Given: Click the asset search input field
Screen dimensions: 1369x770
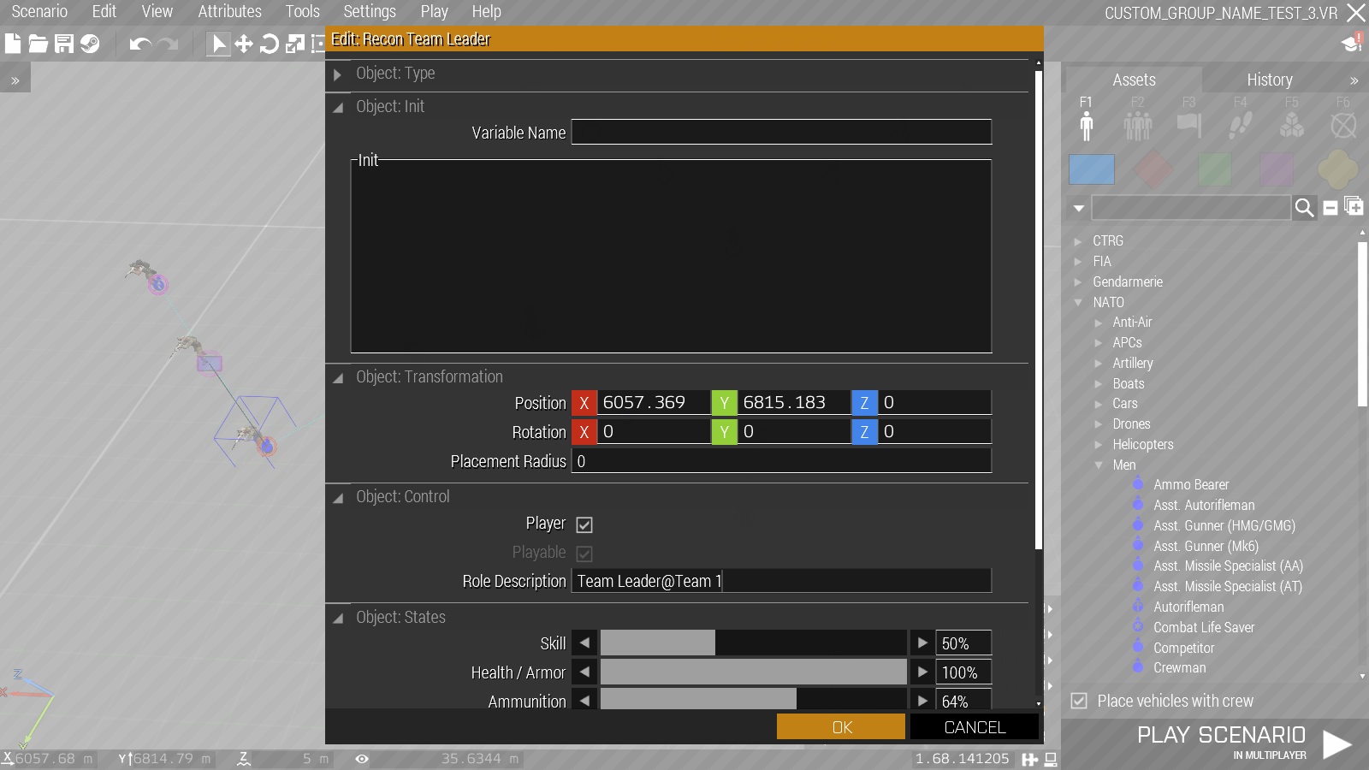Looking at the screenshot, I should coord(1191,207).
